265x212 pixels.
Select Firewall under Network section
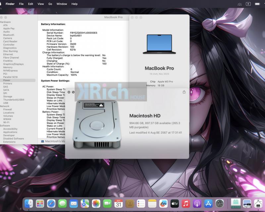pos(8,109)
